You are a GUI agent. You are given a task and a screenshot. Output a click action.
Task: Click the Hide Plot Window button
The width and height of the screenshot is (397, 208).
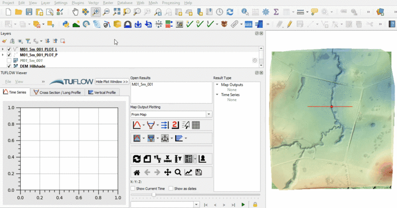112,81
